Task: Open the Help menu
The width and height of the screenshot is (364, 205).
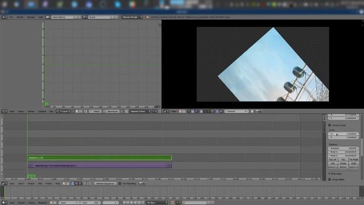Action: click(40, 17)
